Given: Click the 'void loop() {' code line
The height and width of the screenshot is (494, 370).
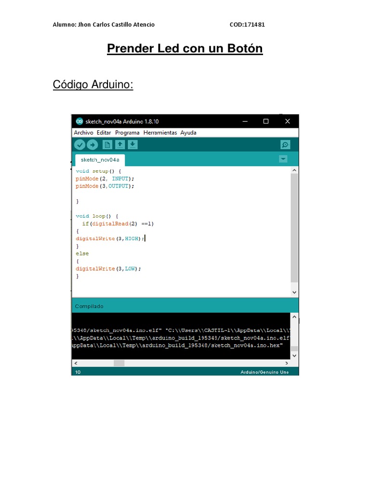Looking at the screenshot, I should 97,216.
